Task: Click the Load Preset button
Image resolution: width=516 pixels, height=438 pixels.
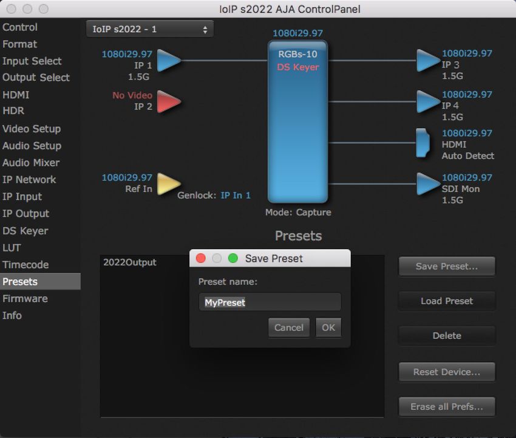Action: [447, 301]
